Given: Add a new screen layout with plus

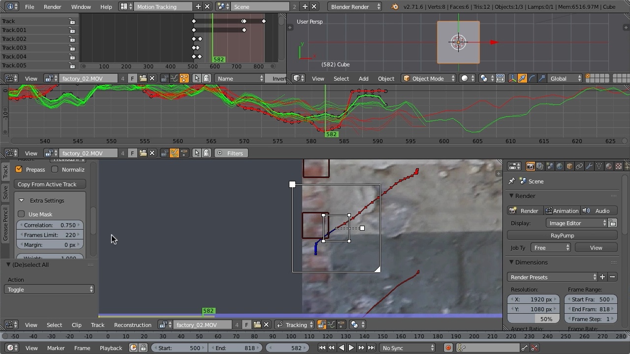Looking at the screenshot, I should [x=198, y=7].
